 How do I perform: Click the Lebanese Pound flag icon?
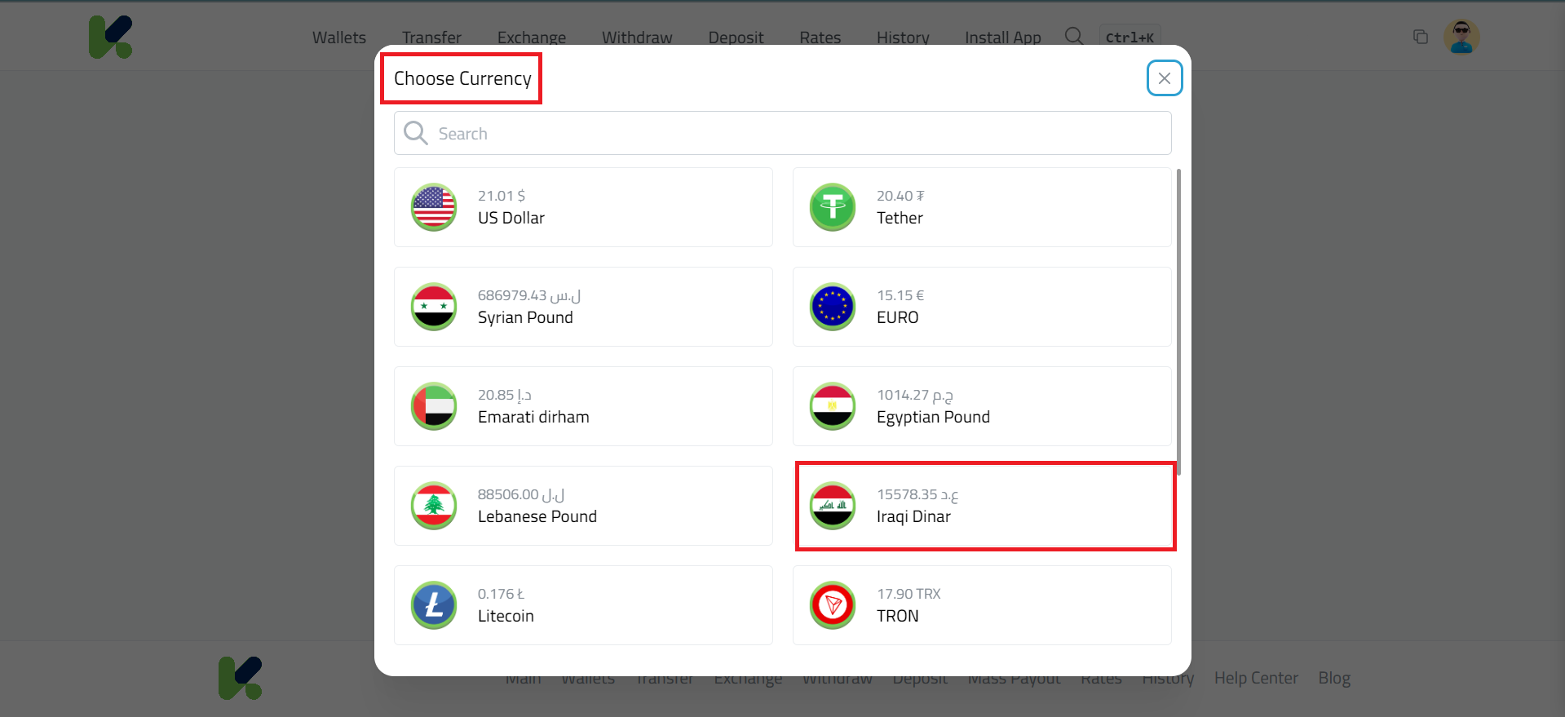point(434,506)
